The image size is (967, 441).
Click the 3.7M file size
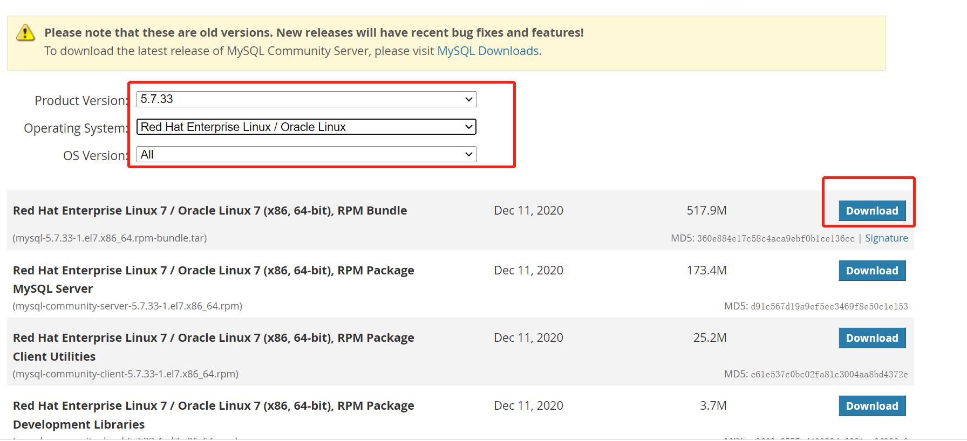[x=713, y=406]
